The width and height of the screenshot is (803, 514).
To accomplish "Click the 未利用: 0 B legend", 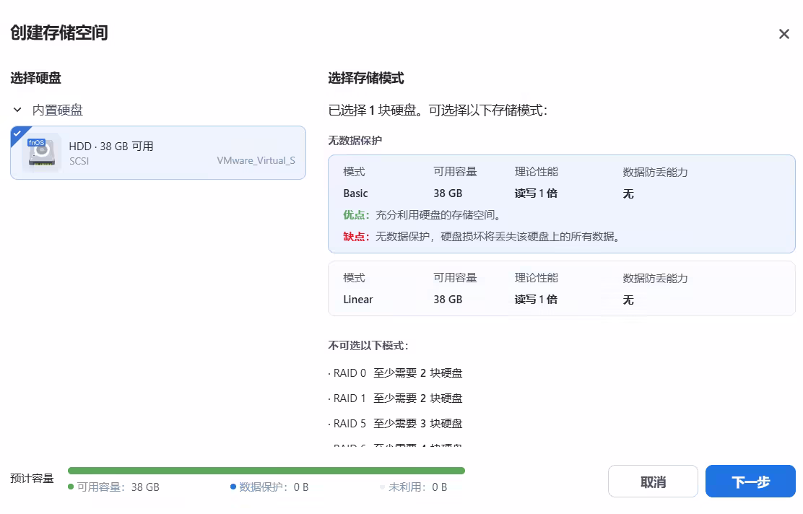I will point(413,487).
